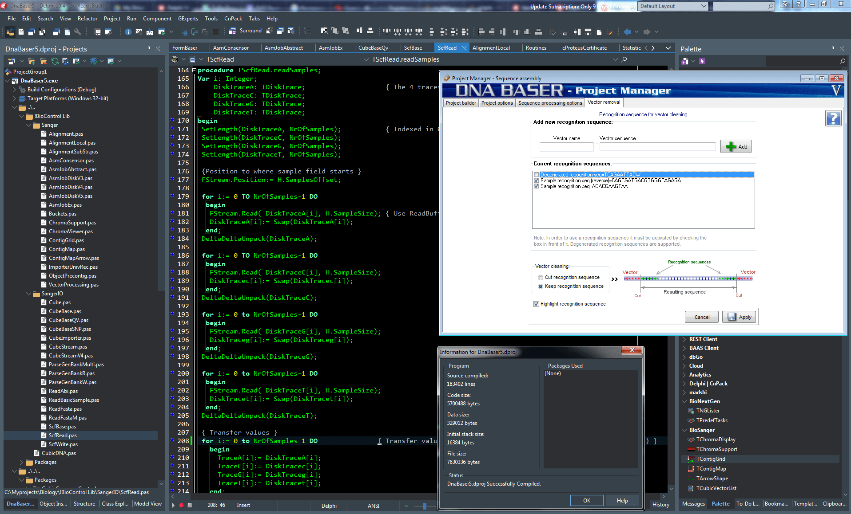Click the IDE title bar search magnifier icon
851x514 pixels.
[771, 6]
